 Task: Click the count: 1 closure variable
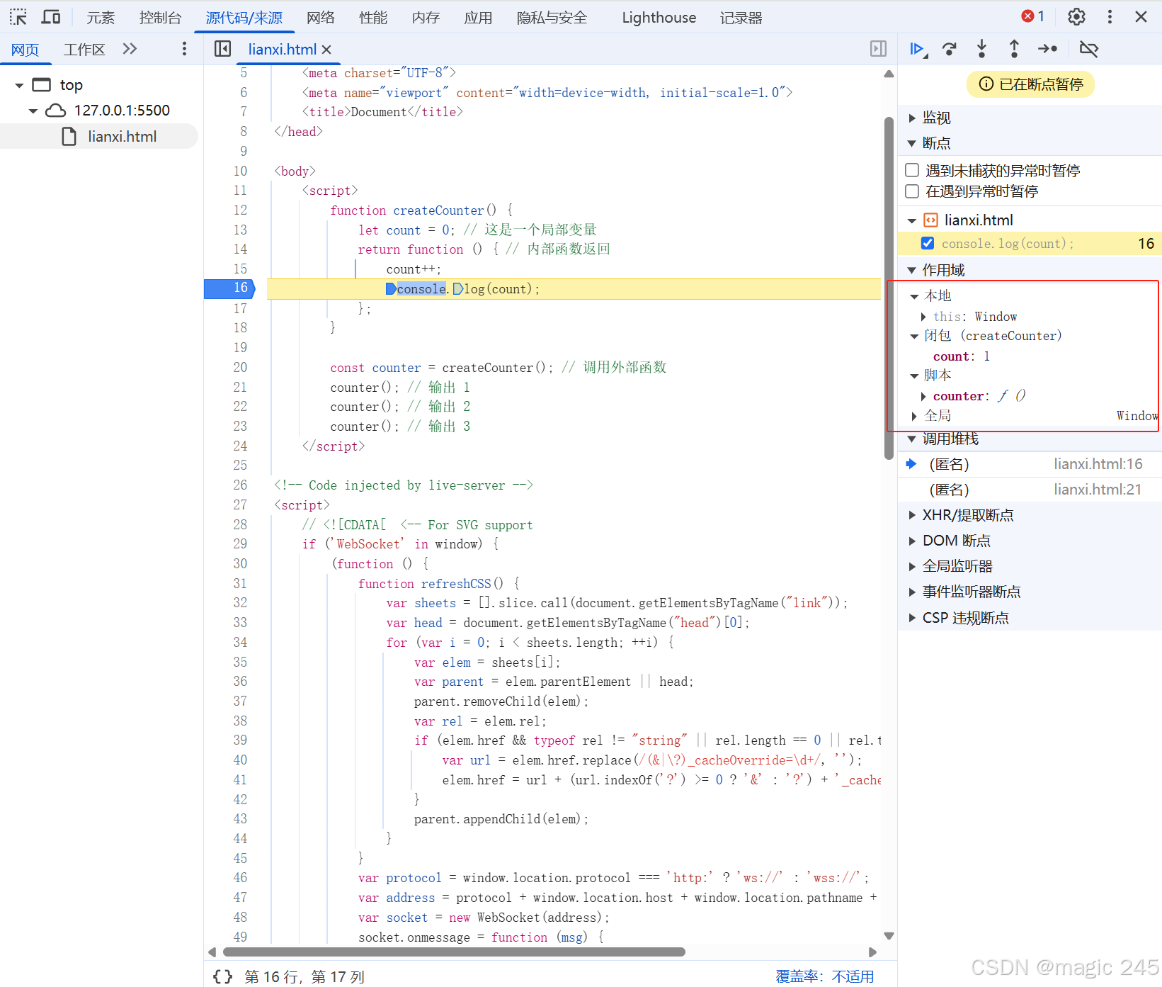pyautogui.click(x=961, y=356)
